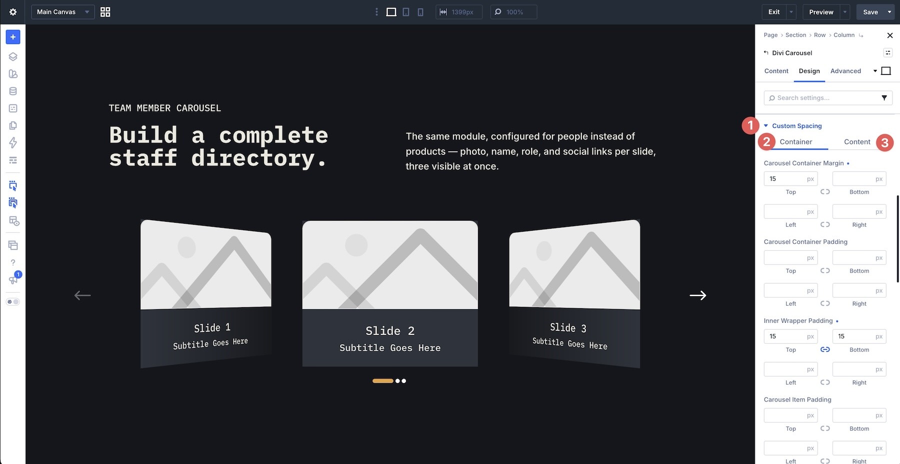Screen dimensions: 900x464
Task: Switch to desktop view icon
Action: 391,12
